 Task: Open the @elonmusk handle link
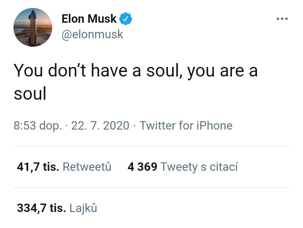point(92,34)
